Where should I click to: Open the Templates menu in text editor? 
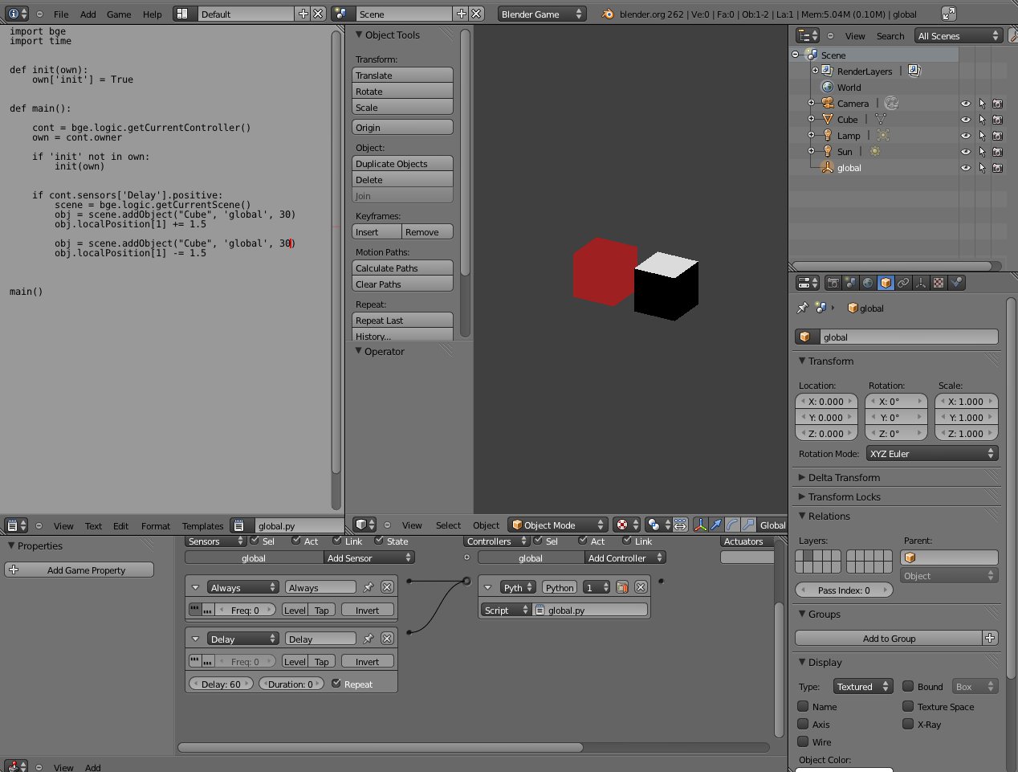click(202, 525)
